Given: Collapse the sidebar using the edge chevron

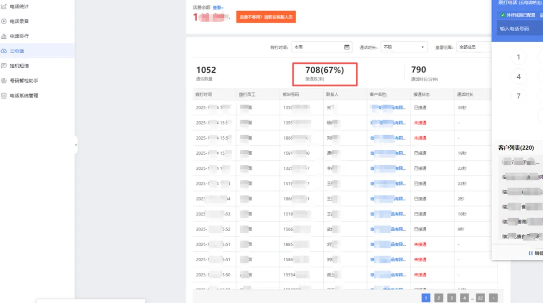Looking at the screenshot, I should (75, 144).
